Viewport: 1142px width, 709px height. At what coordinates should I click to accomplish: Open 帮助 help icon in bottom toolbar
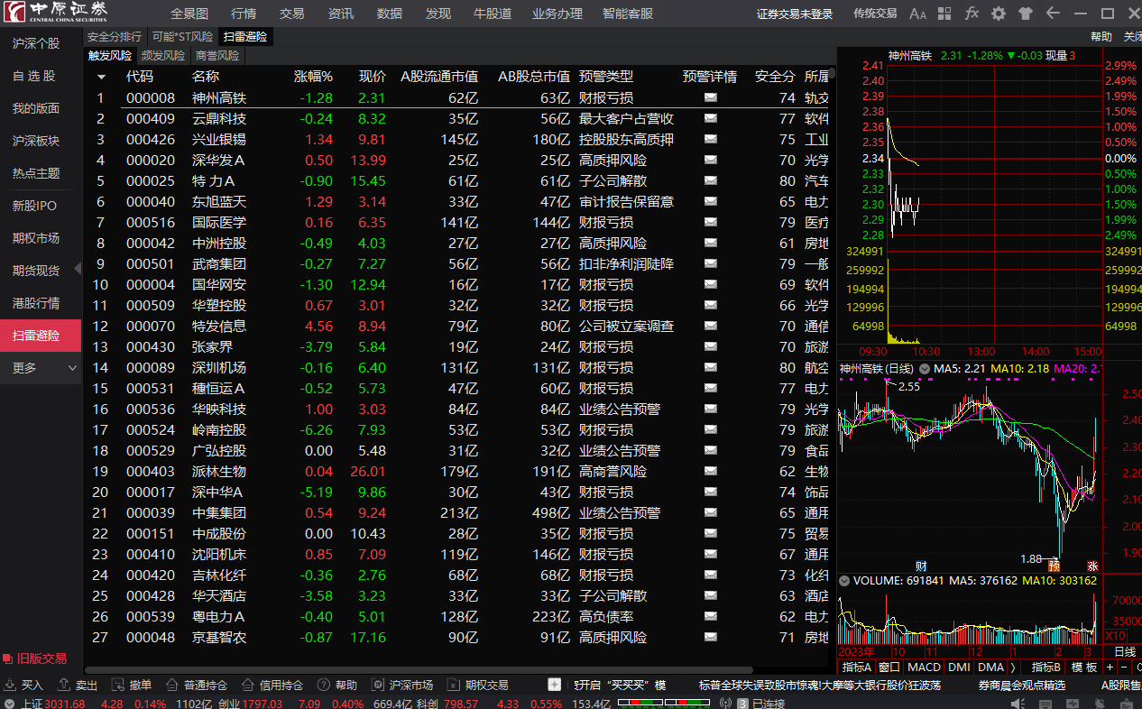pyautogui.click(x=323, y=685)
